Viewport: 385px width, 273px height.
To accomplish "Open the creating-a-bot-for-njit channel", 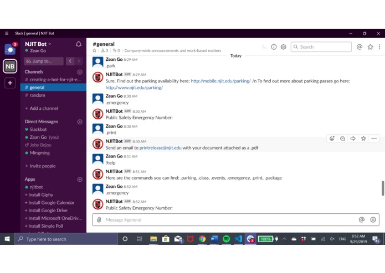I will tap(53, 80).
